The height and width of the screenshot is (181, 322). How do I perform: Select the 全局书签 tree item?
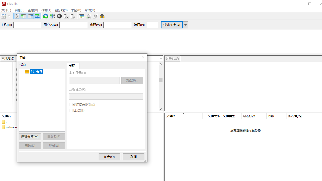coord(36,71)
